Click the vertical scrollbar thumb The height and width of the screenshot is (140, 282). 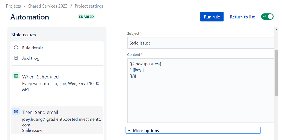point(276,72)
